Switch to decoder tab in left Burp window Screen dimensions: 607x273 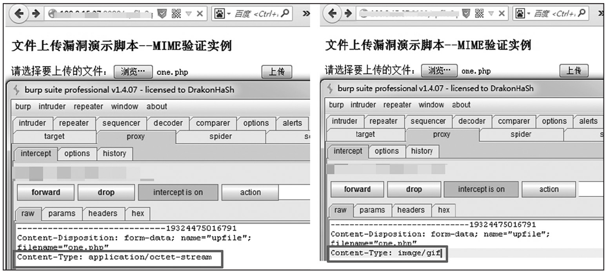pos(168,123)
